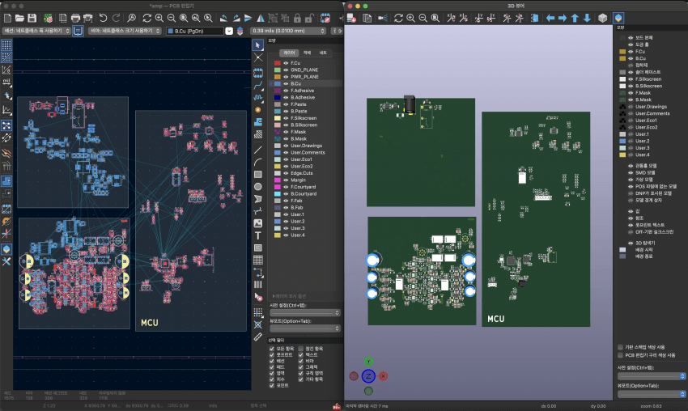This screenshot has height=411, width=688.
Task: Toggle orthographic cube icon in 3D viewer
Action: point(602,18)
